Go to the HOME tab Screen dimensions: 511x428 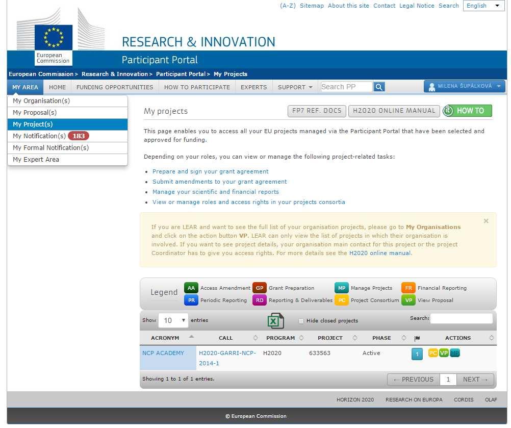click(x=57, y=87)
